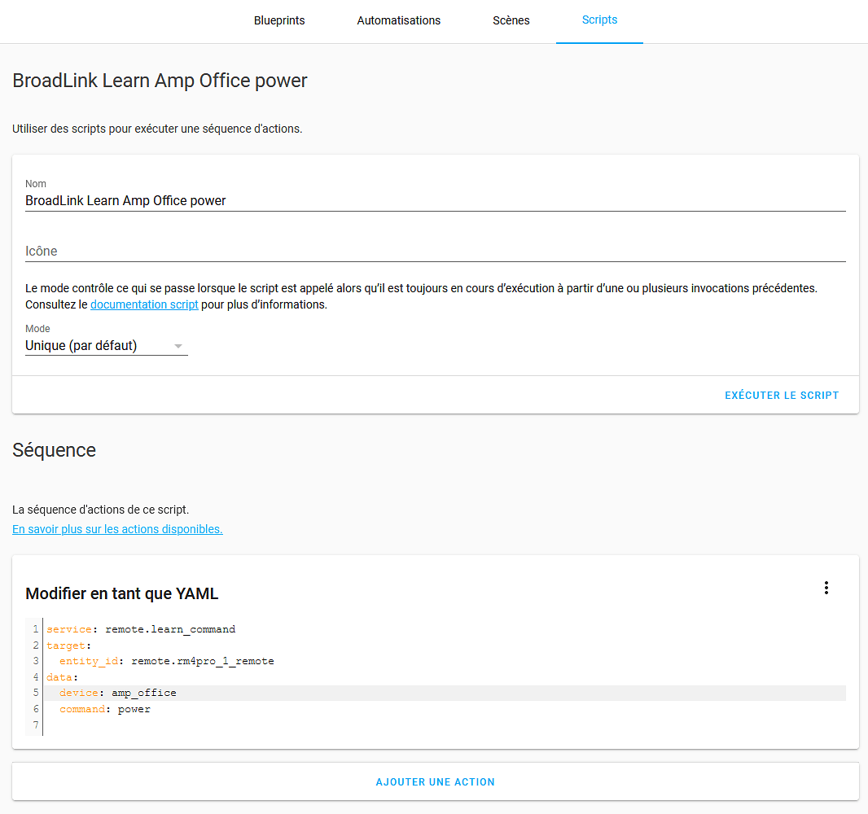868x814 pixels.
Task: Open the Mode dropdown arrow
Action: coord(178,345)
